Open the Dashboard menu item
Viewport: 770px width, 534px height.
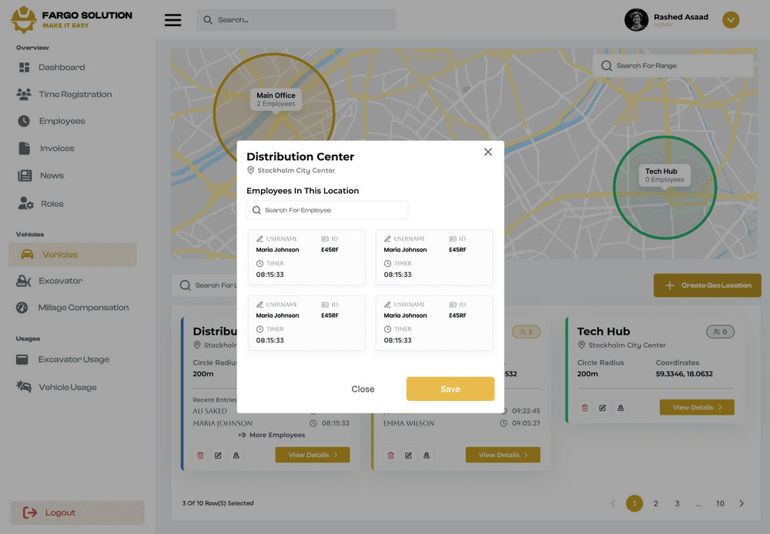(x=62, y=68)
